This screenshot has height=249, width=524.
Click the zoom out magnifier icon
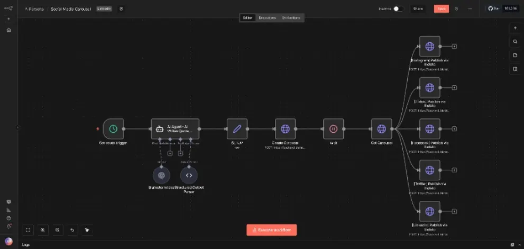coord(58,230)
